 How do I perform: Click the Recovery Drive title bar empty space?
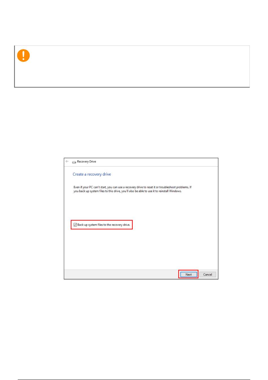(157, 162)
